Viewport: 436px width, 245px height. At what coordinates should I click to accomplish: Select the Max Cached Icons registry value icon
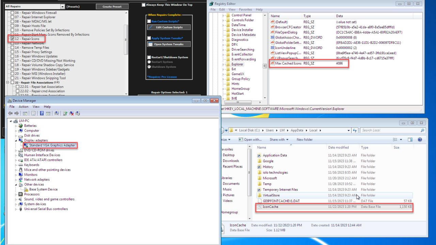[272, 63]
